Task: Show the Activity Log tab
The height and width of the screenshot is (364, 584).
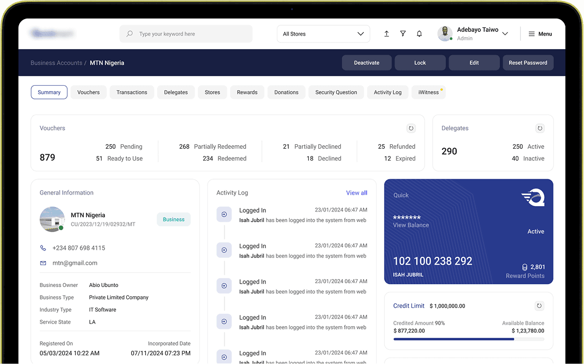Action: (x=388, y=92)
